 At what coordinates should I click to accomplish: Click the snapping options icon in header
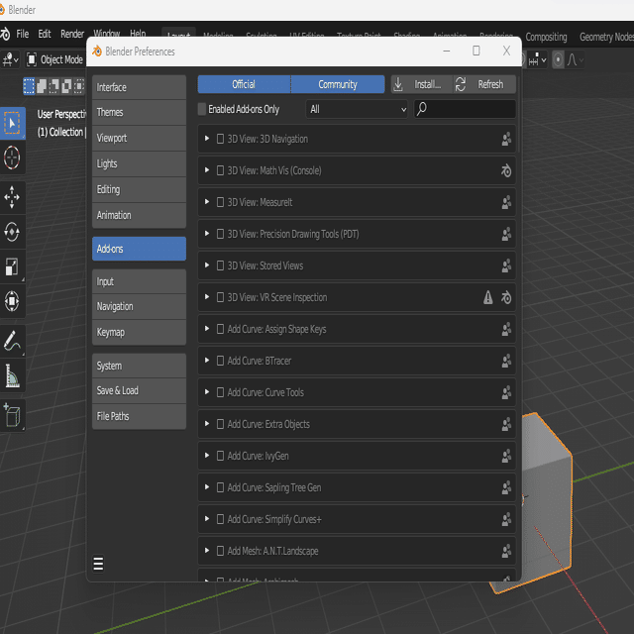537,59
